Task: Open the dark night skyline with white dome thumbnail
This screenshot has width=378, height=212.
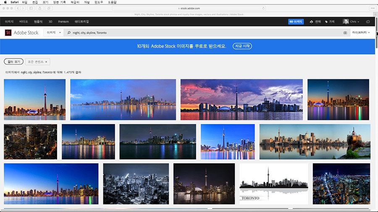Action: (x=204, y=184)
